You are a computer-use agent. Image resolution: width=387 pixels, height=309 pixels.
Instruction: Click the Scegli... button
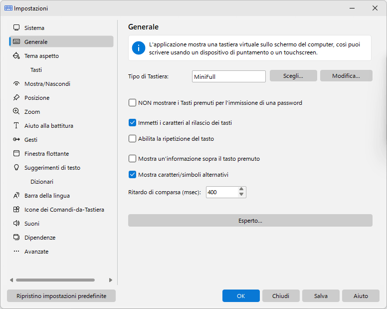(293, 76)
